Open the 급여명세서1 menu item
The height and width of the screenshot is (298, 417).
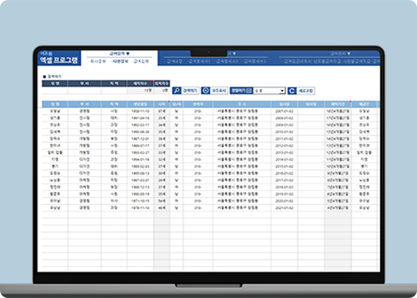click(x=200, y=61)
